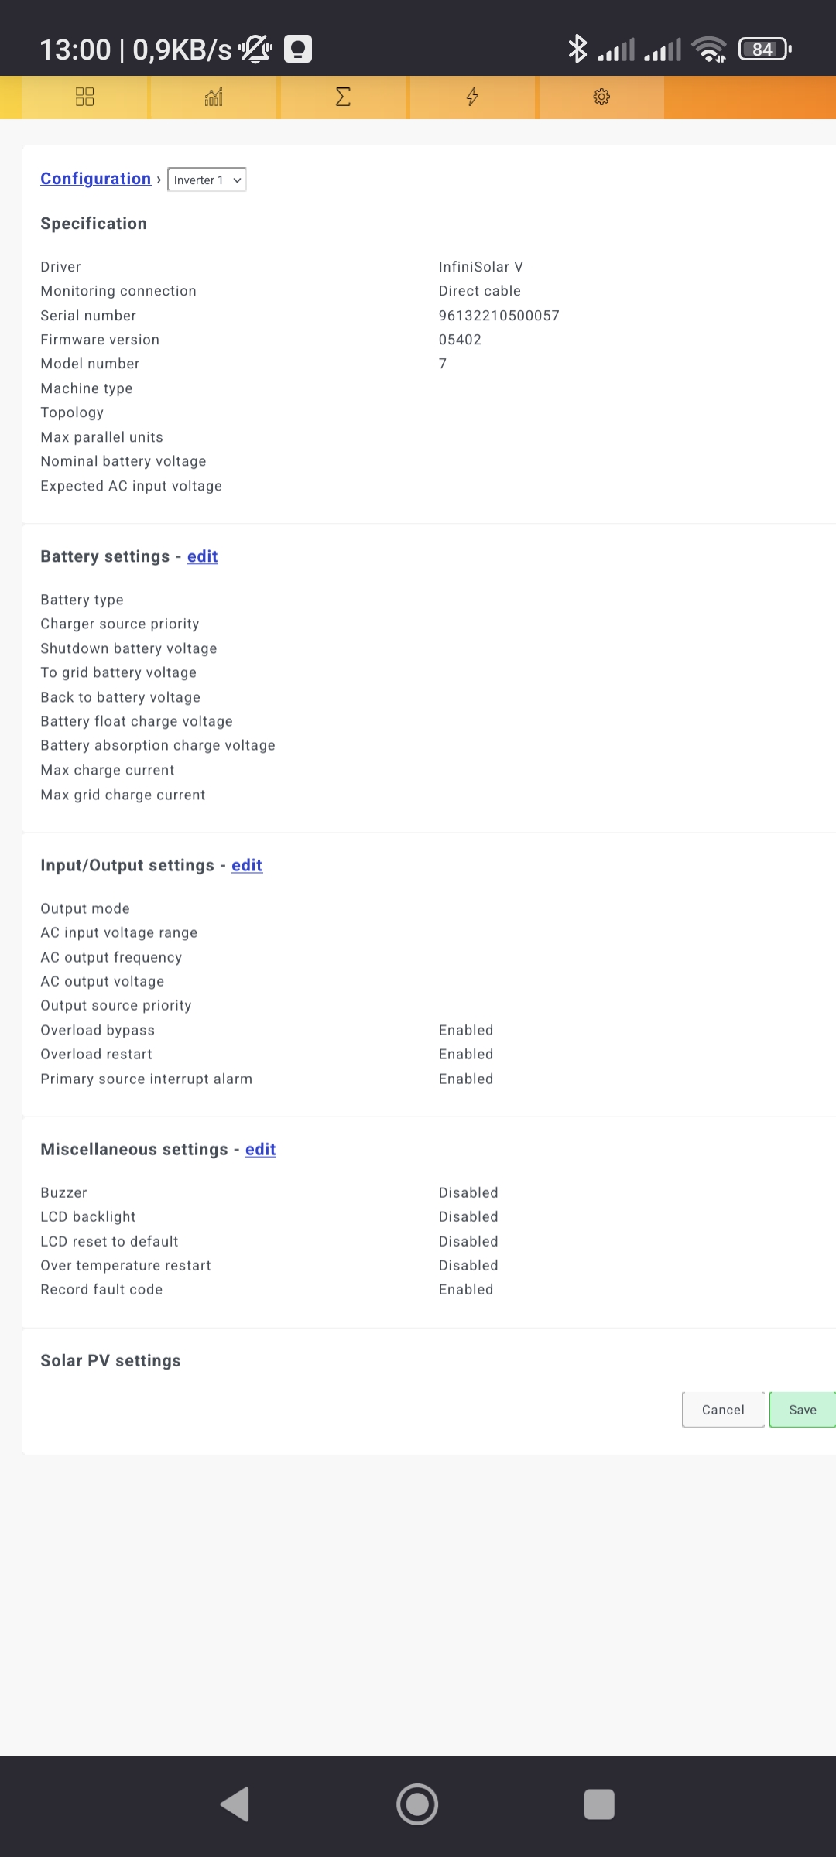Tap the Android back navigation button
The width and height of the screenshot is (836, 1857).
tap(235, 1804)
